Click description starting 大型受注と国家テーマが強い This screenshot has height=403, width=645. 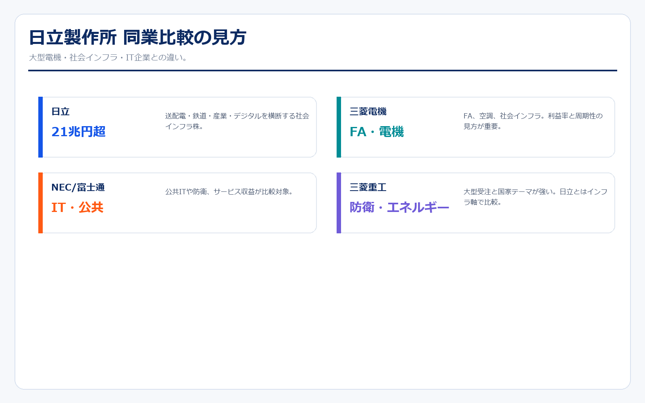(x=535, y=197)
